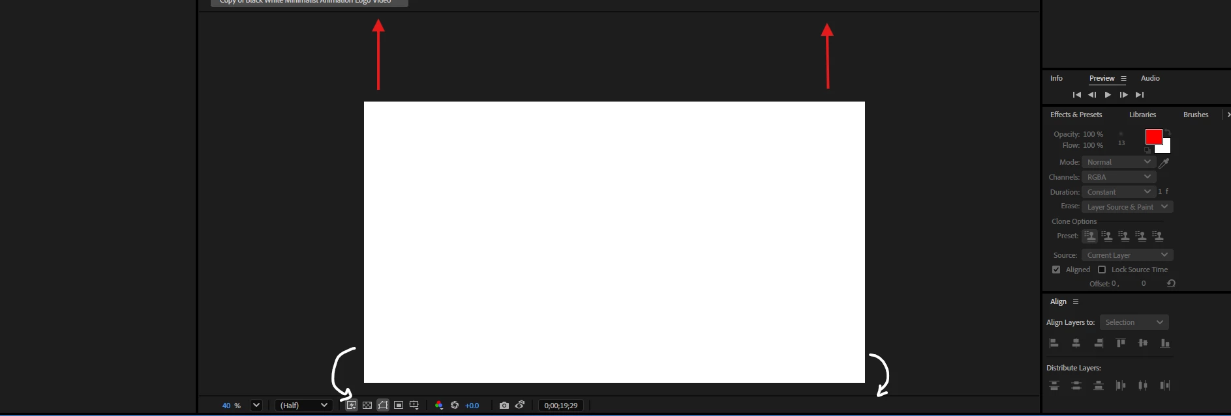
Task: Open the Preview panel menu
Action: 1123,79
